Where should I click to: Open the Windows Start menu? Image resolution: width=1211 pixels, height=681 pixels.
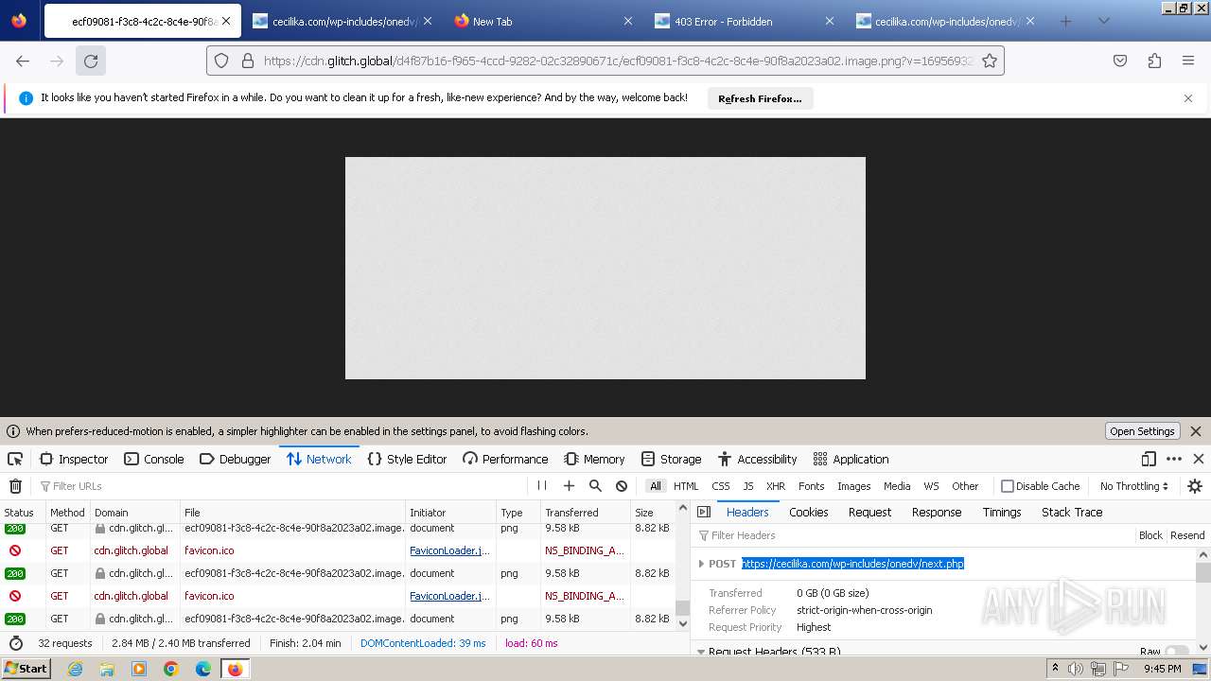(x=26, y=668)
